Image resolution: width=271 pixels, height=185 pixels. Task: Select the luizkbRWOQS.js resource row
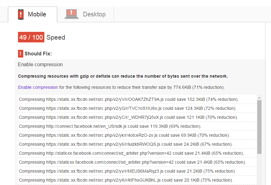coord(126,144)
